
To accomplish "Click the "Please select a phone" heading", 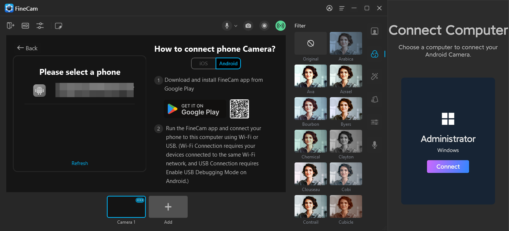I will (x=80, y=72).
